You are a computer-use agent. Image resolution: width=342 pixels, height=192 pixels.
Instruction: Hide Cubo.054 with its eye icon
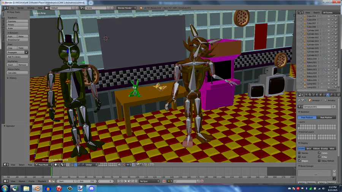(x=329, y=16)
